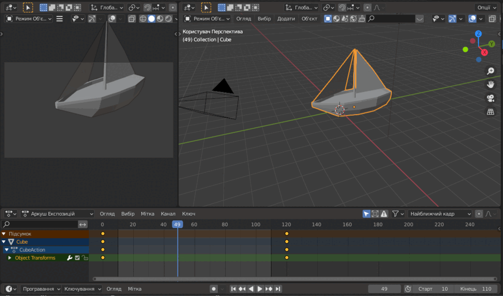Switch perspective/orthographic with the grid icon
503x296 pixels.
coord(491,112)
